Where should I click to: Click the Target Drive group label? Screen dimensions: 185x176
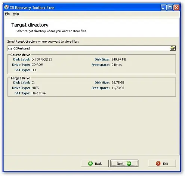21,78
